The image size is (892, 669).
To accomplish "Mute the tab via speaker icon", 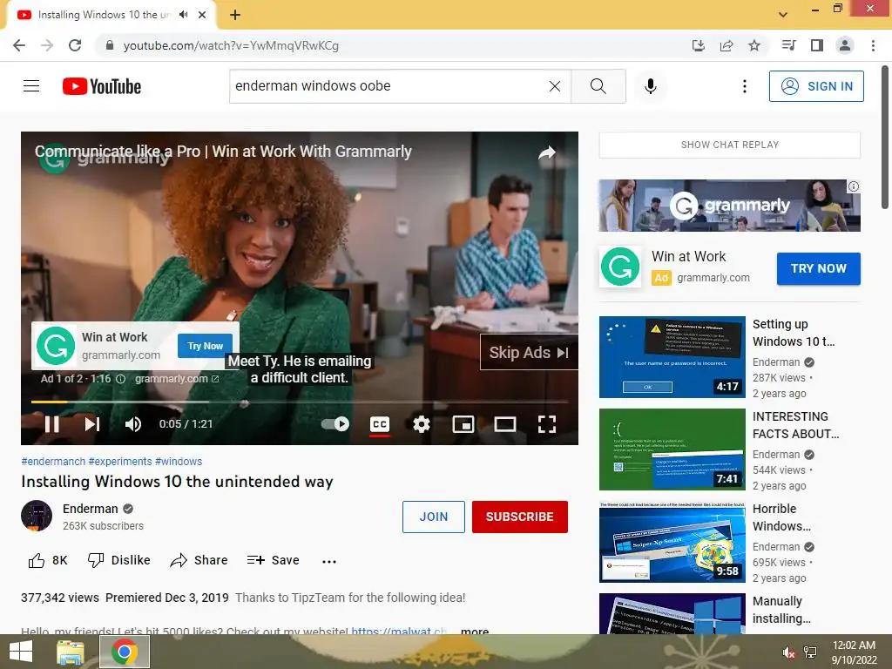I will (x=183, y=15).
